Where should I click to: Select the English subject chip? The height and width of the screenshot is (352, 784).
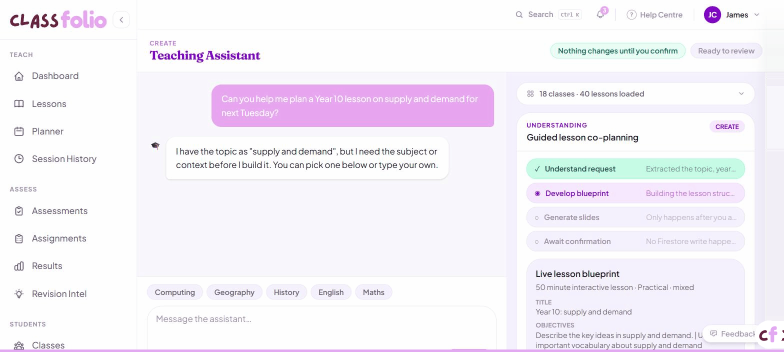click(331, 292)
